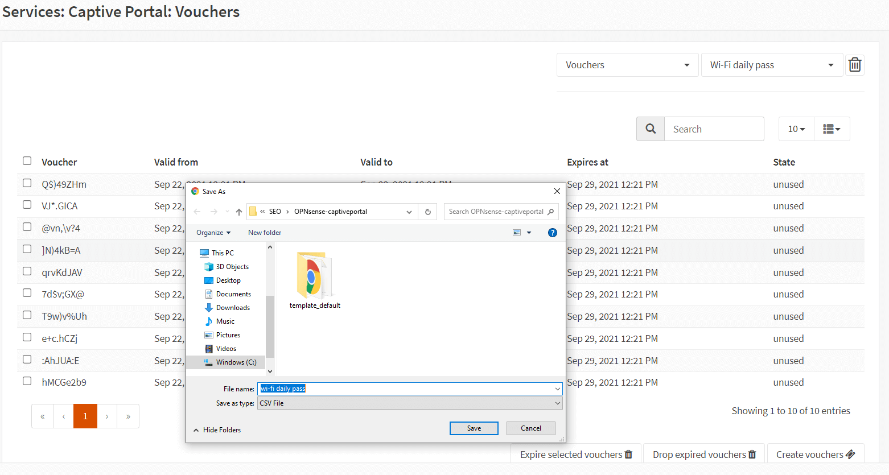Viewport: 889px width, 475px height.
Task: Check the box for voucher Q$)49ZHm
Action: click(27, 183)
